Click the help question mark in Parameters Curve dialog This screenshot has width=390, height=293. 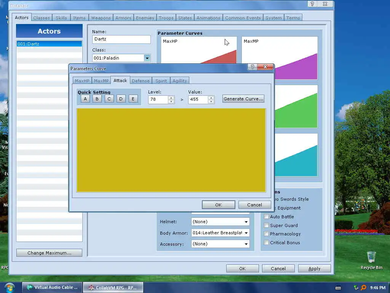[x=252, y=67]
